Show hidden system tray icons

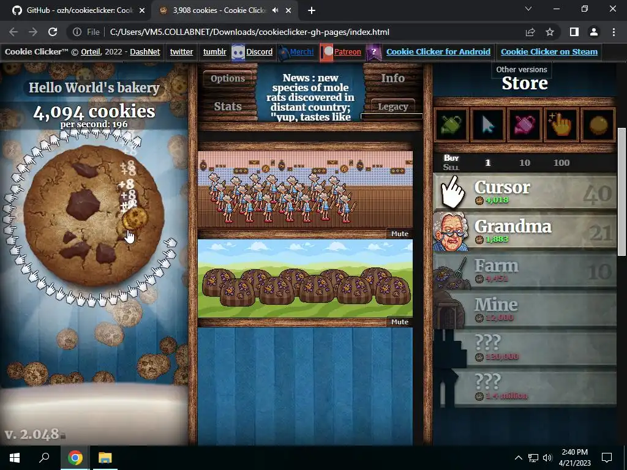pos(518,458)
